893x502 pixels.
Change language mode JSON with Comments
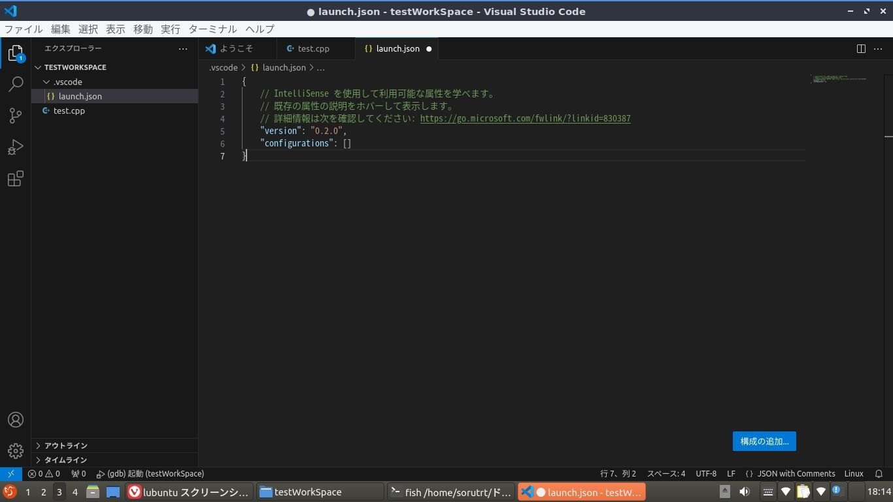[790, 474]
